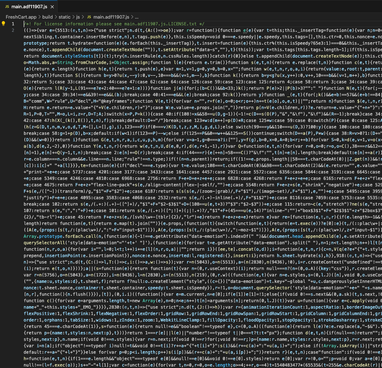Click the JS icon in breadcrumb bar

[89, 17]
